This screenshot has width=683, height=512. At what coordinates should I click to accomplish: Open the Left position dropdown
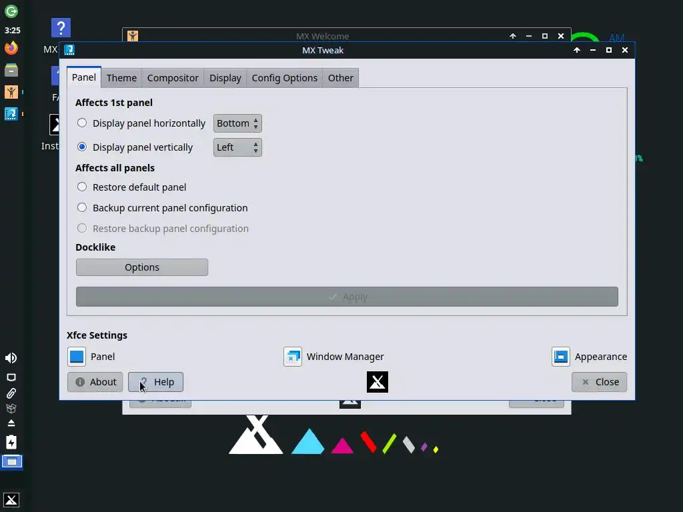click(x=237, y=147)
